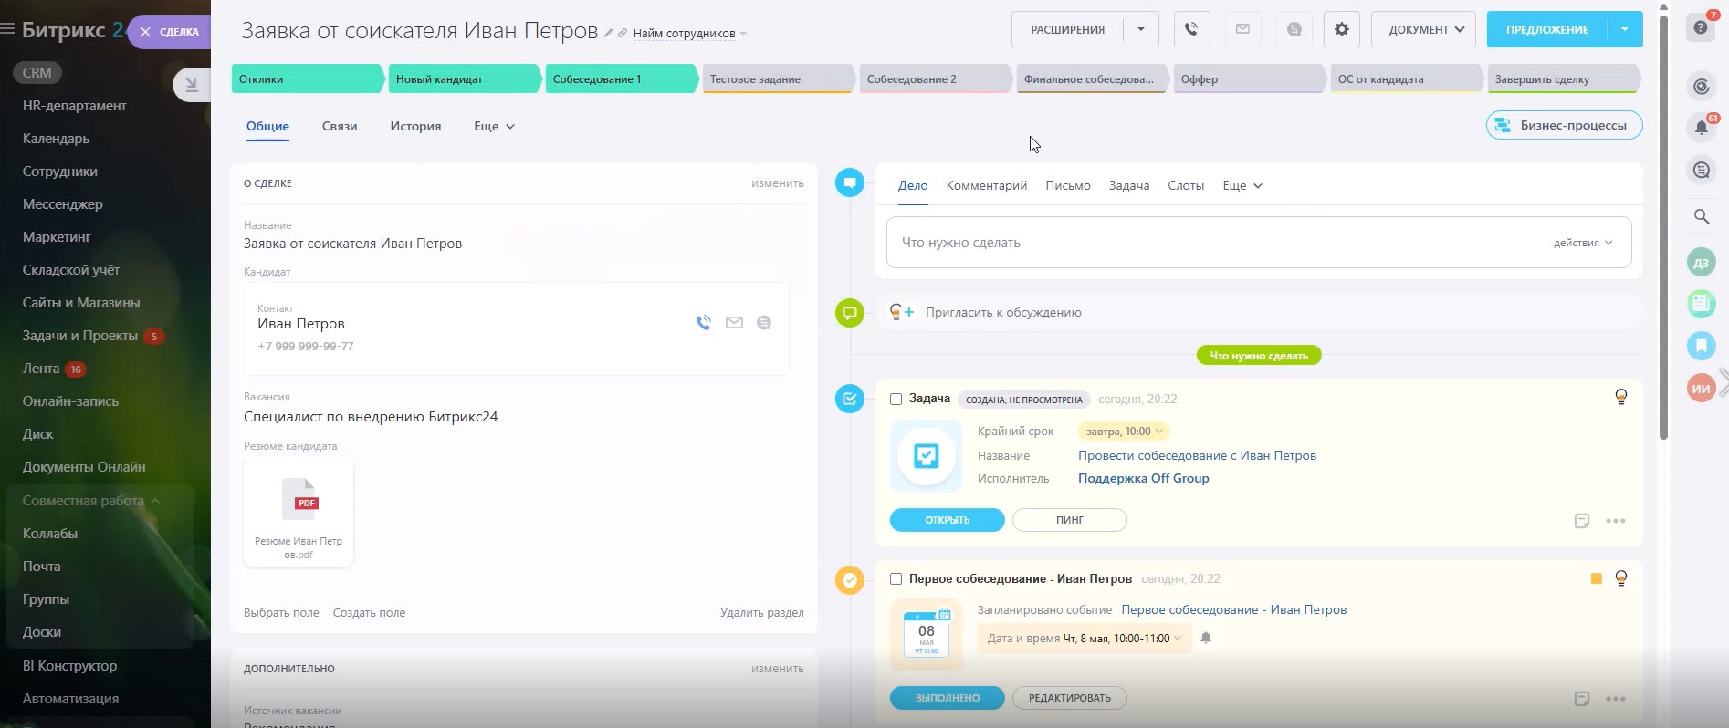Open the search magnifier in right sidebar
The width and height of the screenshot is (1729, 728).
click(1702, 216)
